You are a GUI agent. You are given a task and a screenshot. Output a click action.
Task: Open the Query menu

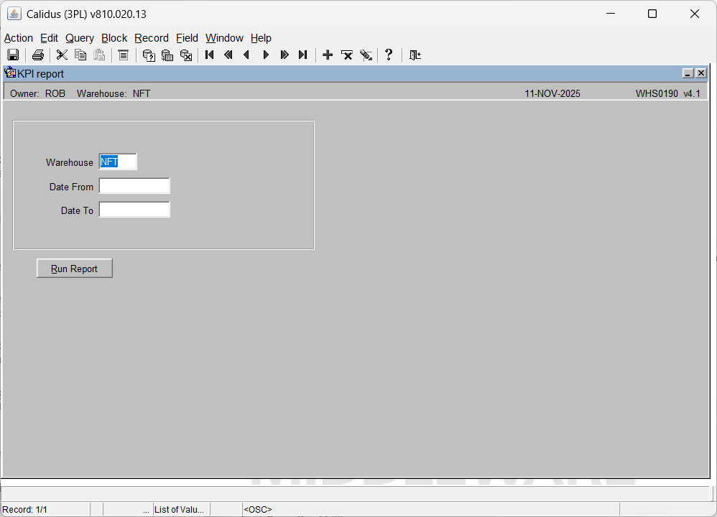tap(80, 38)
